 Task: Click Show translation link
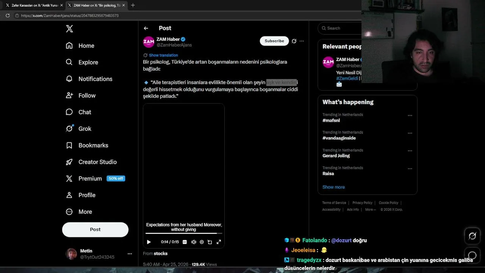(163, 55)
